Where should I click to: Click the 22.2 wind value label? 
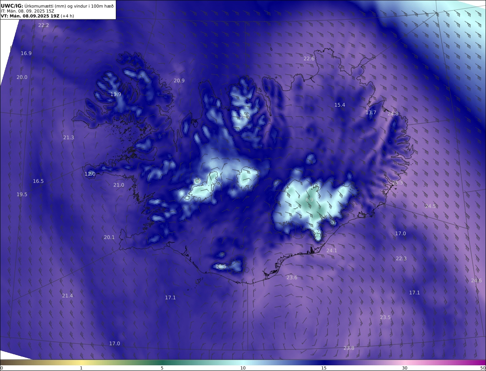tap(44, 25)
